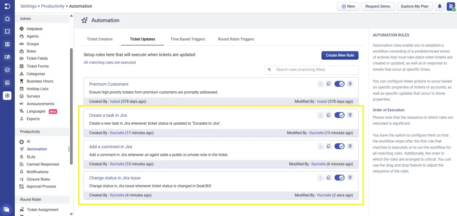Click drag handle for Add a comment in Jira
The height and width of the screenshot is (216, 457).
[x=320, y=146]
